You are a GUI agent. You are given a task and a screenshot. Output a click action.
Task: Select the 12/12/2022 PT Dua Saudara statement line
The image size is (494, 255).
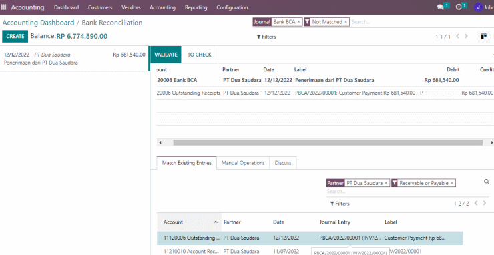(75, 59)
